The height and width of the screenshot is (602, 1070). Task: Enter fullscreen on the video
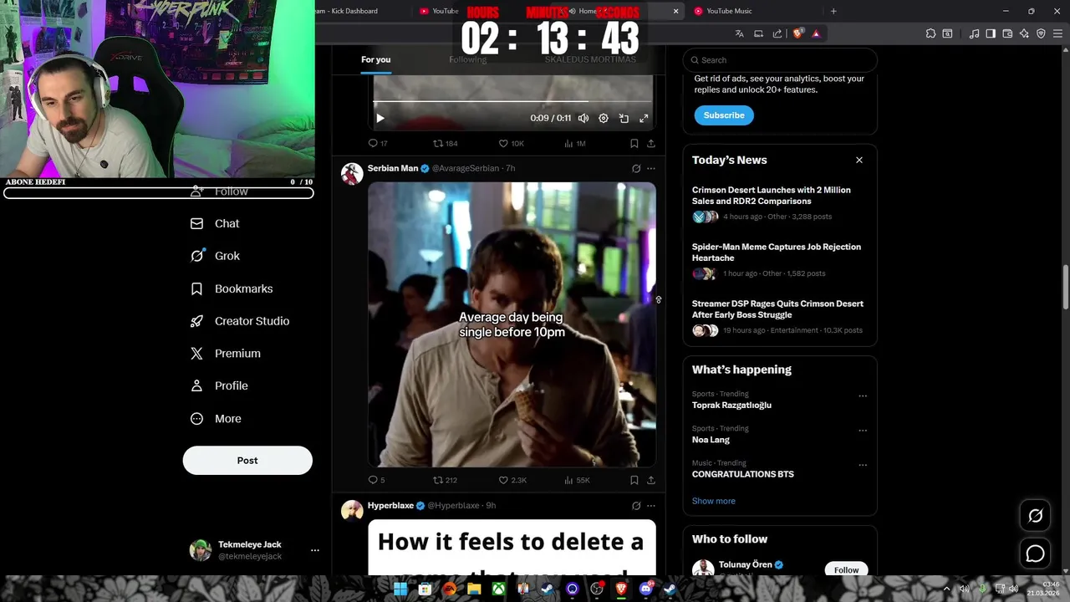(644, 119)
